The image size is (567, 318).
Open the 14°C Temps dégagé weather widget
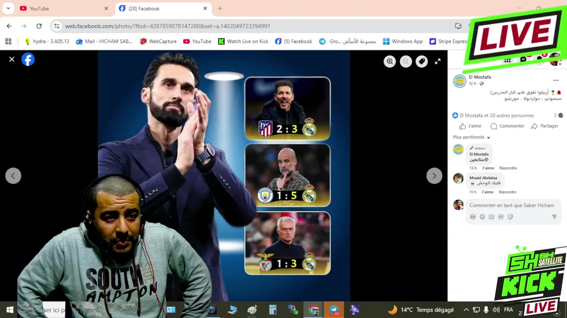coord(421,310)
